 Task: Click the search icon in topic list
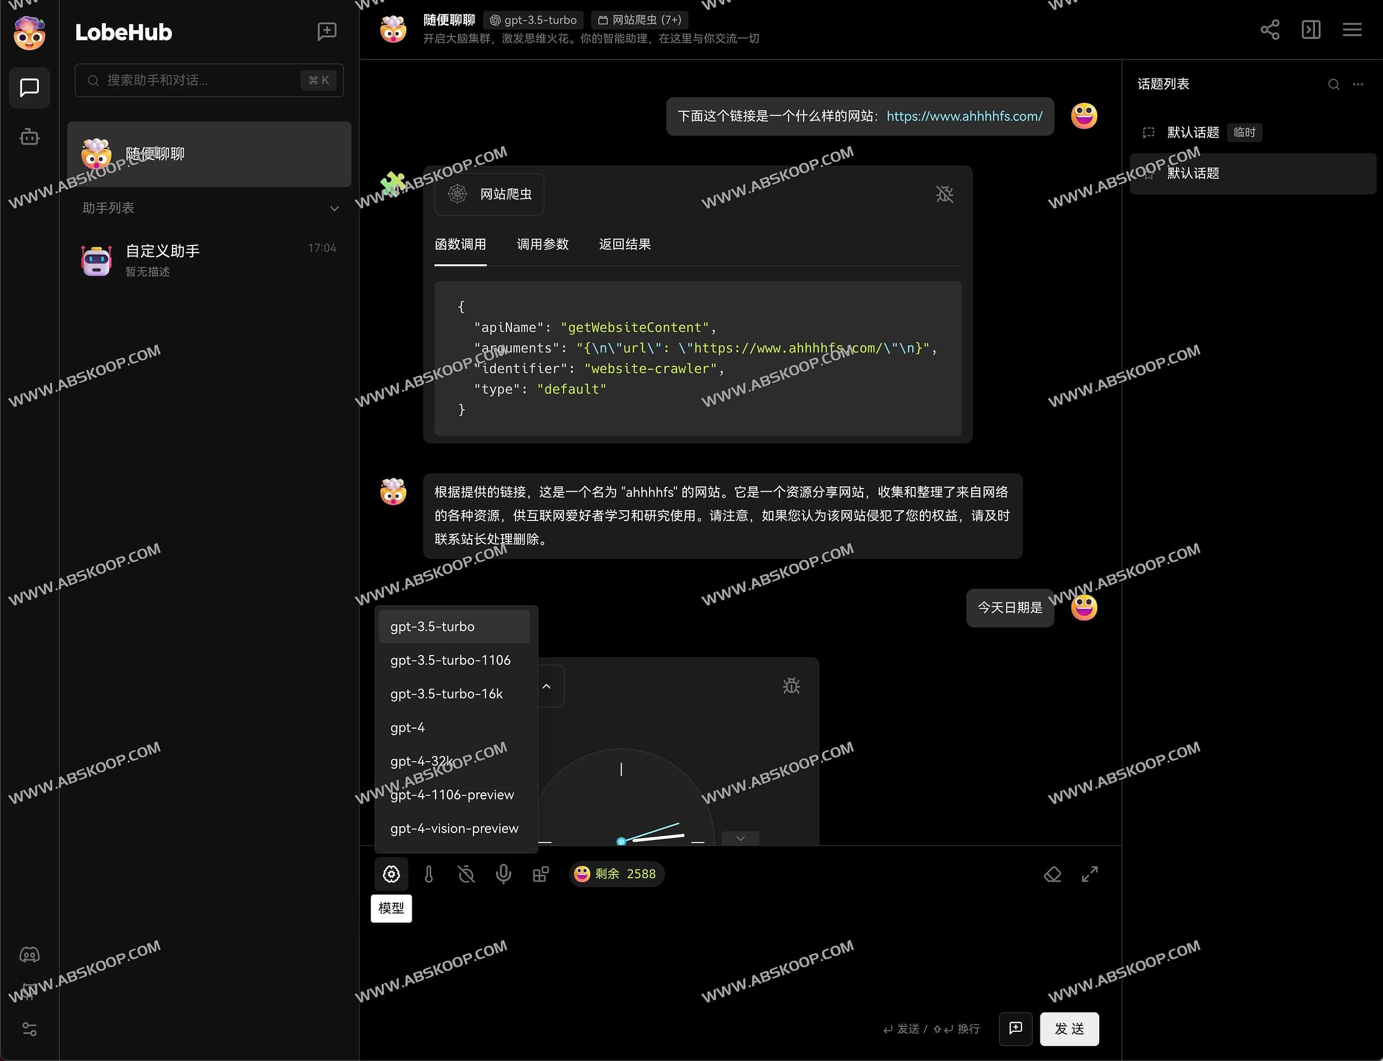pos(1333,83)
